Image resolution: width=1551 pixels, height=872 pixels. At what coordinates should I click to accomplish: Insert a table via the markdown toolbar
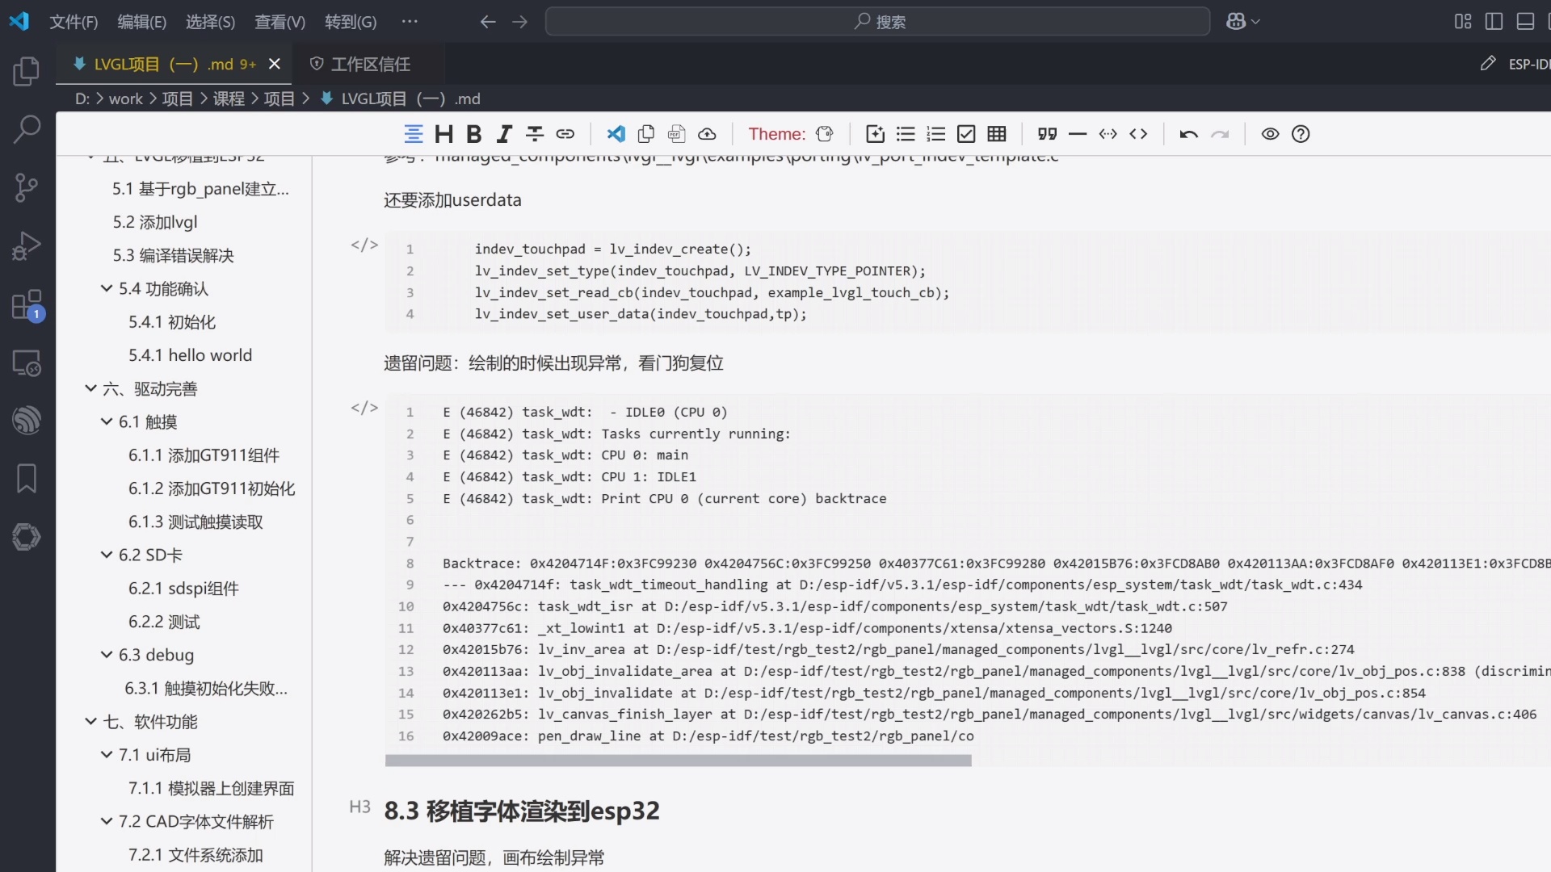[x=996, y=134]
